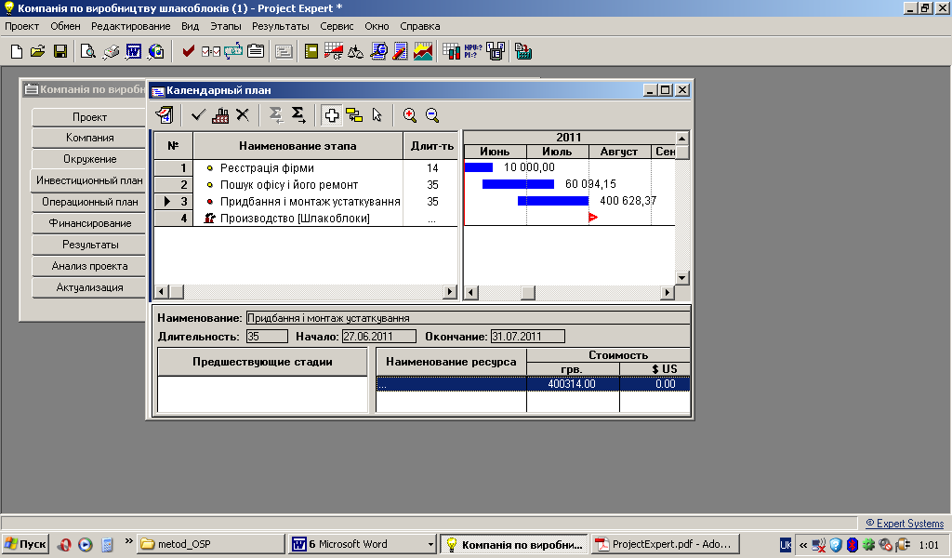Viewport: 952px width, 558px height.
Task: Open the Обмен menu
Action: [65, 26]
